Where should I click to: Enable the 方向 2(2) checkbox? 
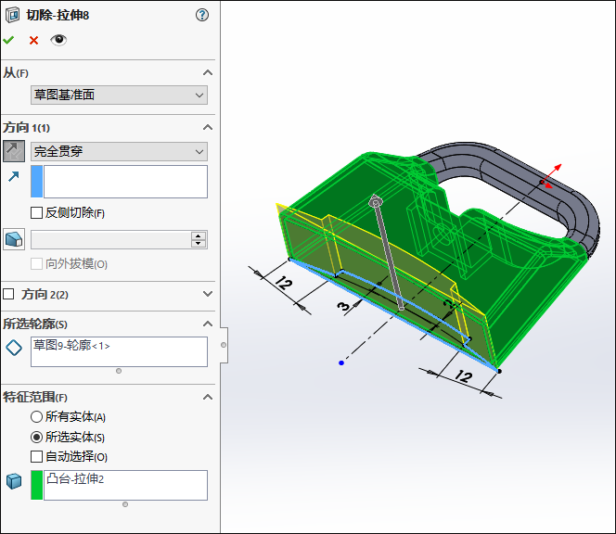(x=8, y=294)
